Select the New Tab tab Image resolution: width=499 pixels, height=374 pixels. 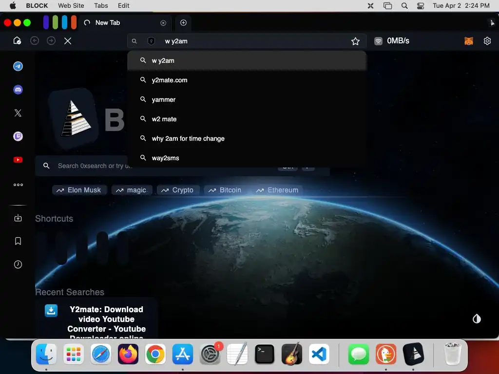125,22
